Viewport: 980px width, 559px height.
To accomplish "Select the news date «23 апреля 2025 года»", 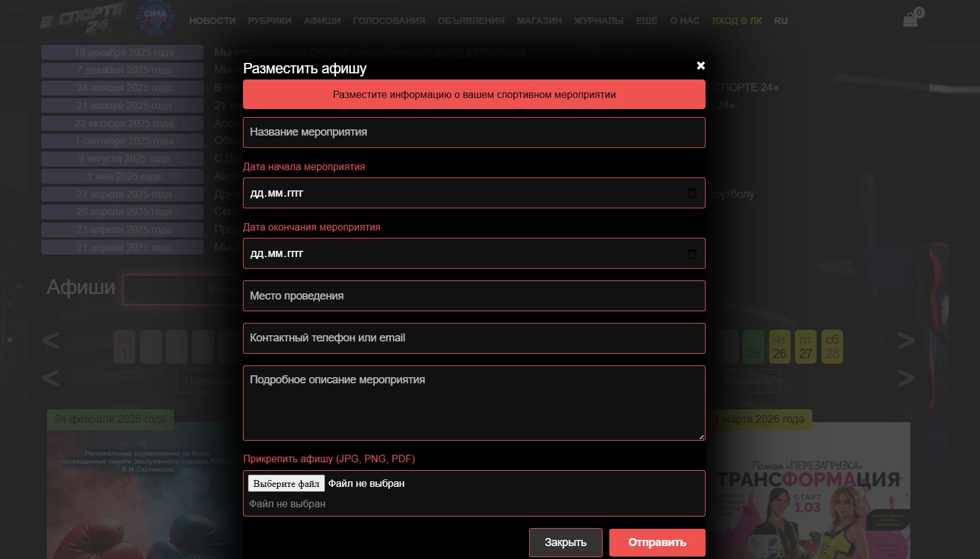I will tap(123, 230).
